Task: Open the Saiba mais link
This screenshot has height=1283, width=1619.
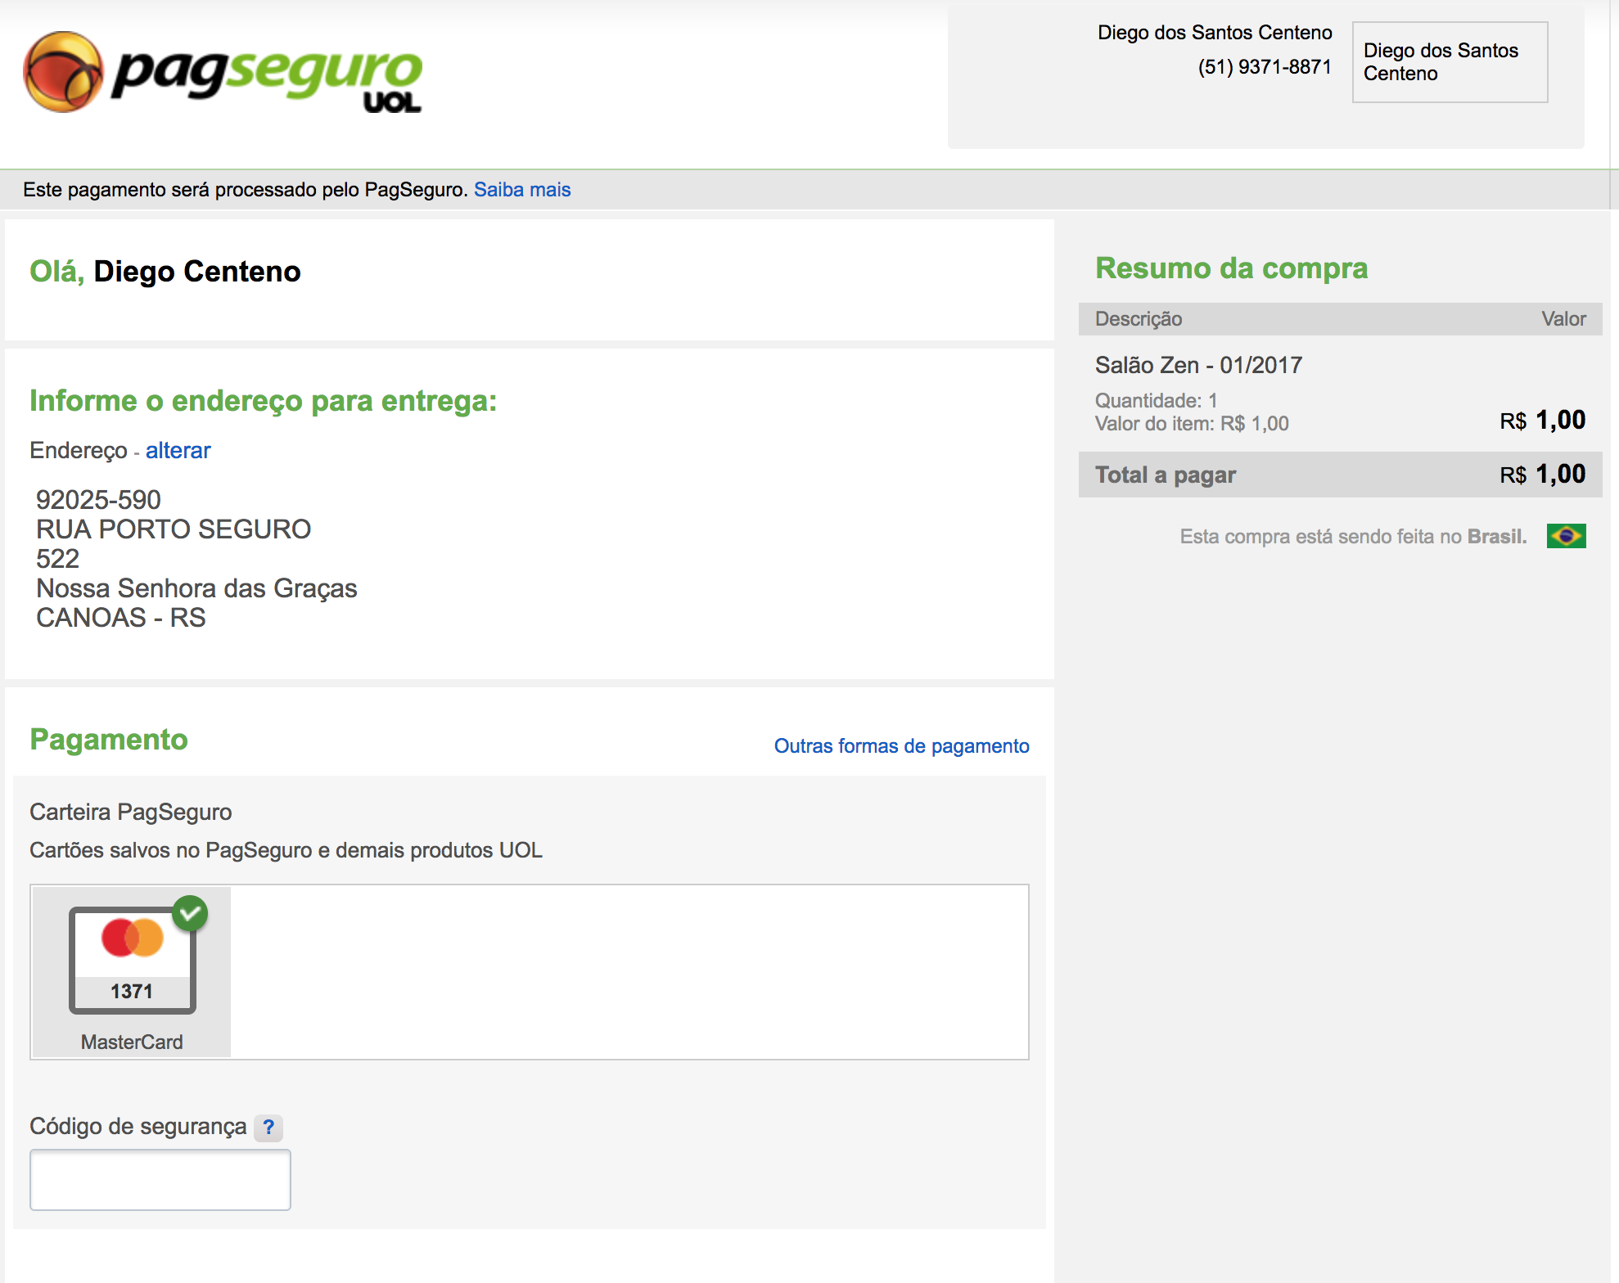Action: click(x=522, y=190)
